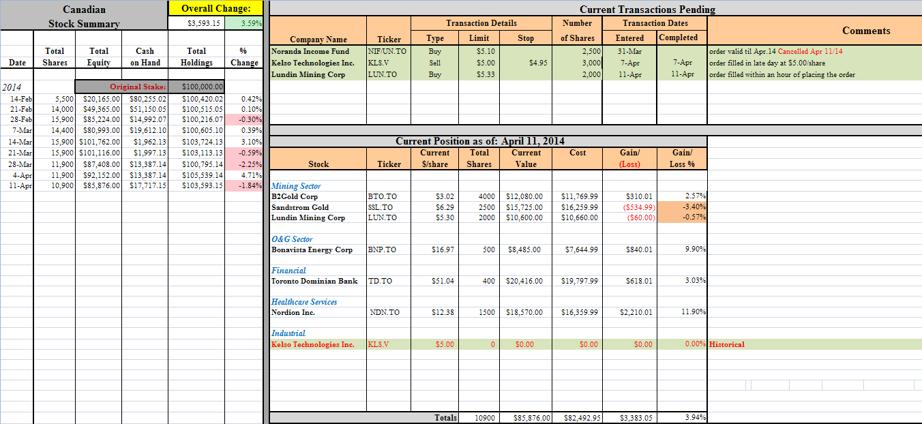Click the $3,593.15 overall change value
The height and width of the screenshot is (424, 922).
pos(196,23)
